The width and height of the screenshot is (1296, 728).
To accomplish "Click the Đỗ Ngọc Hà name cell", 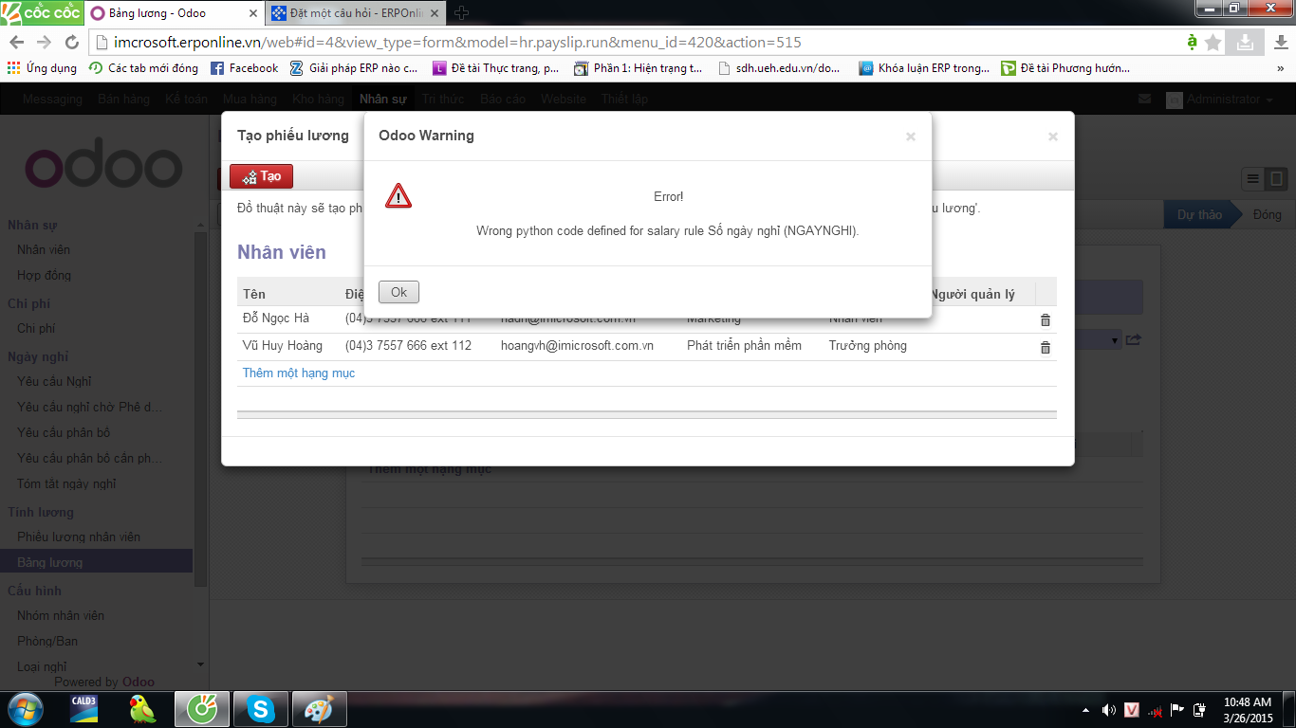I will tap(276, 318).
